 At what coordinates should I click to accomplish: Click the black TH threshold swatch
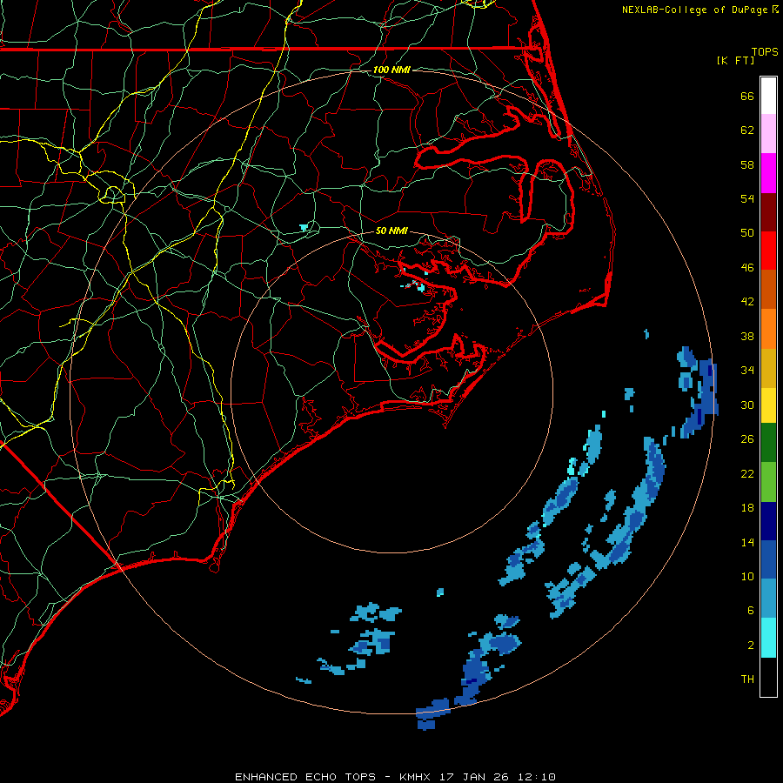coord(768,676)
